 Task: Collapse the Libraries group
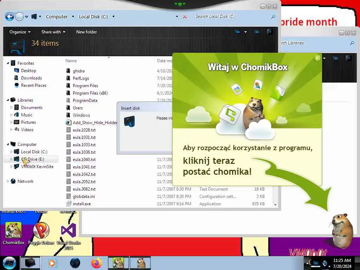click(x=8, y=100)
